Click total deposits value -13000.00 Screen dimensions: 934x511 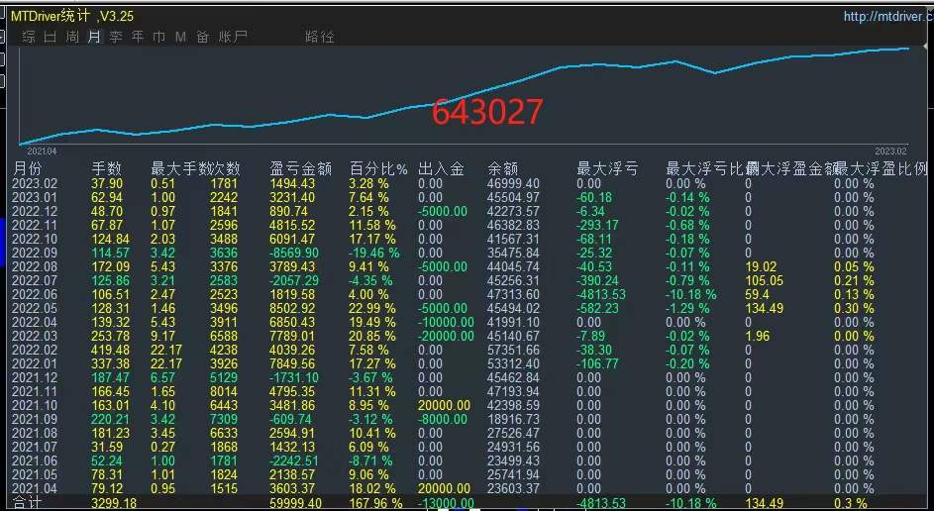pos(446,504)
